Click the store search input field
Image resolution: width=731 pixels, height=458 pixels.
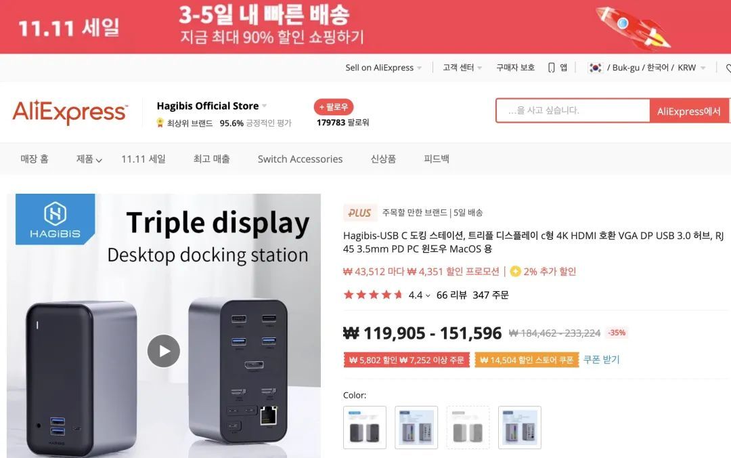coord(573,110)
